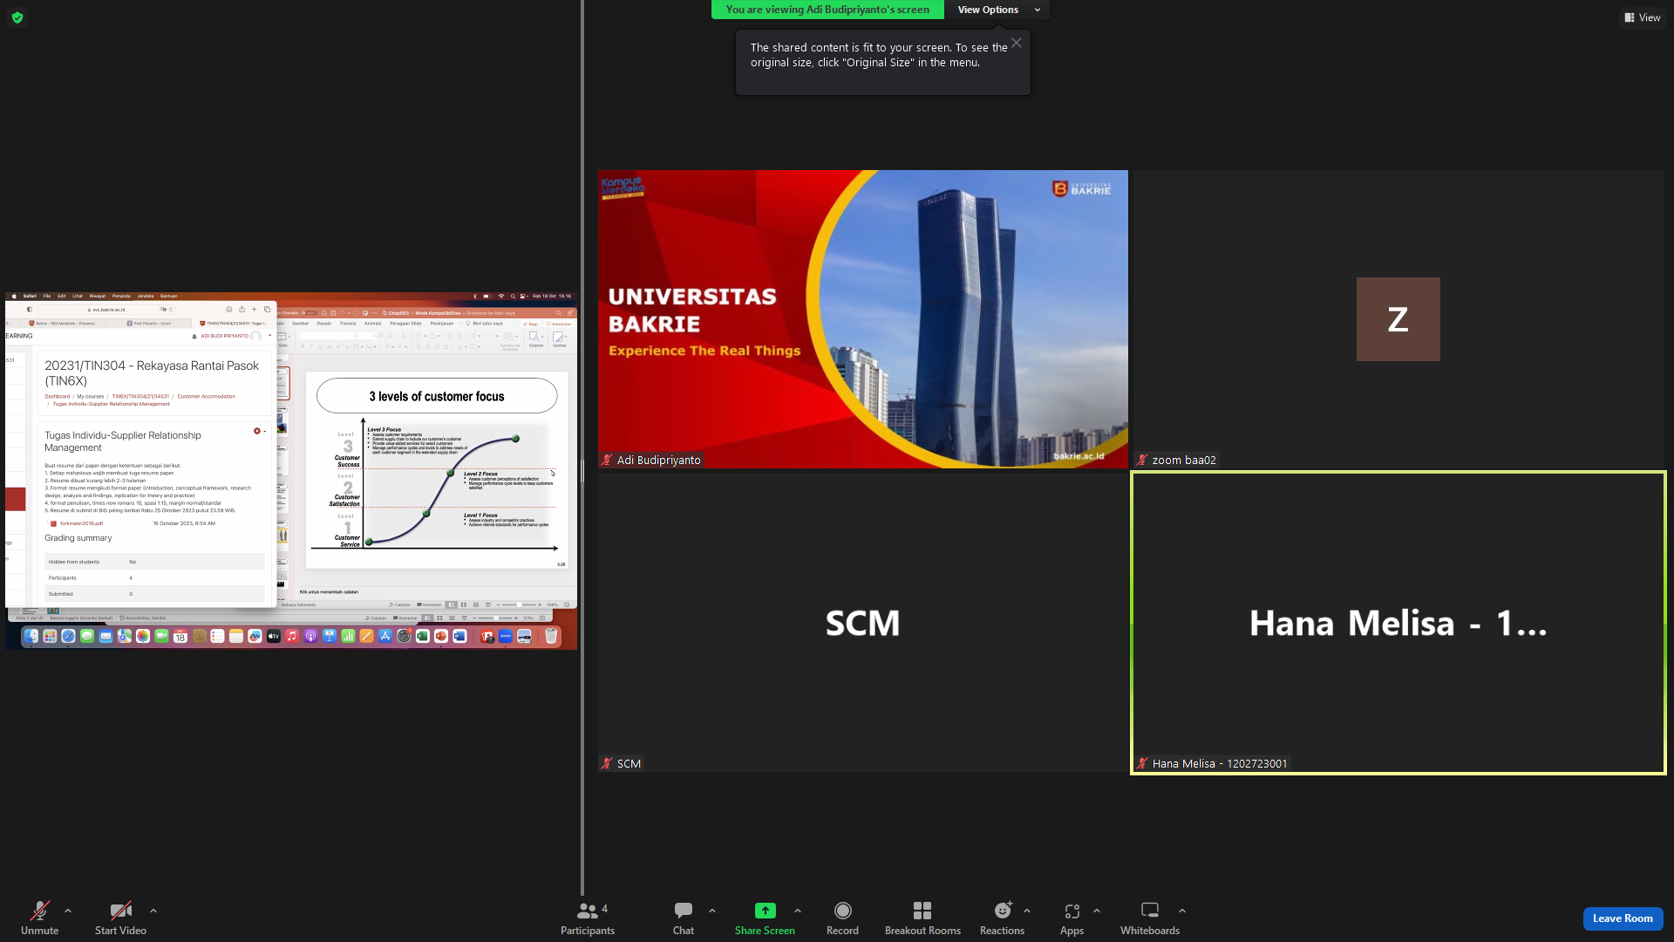Unmute the microphone
1674x942 pixels.
coord(39,918)
